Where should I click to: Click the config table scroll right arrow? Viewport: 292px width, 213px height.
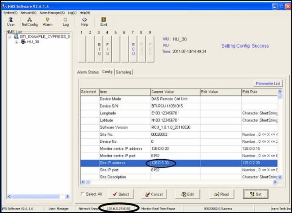(x=275, y=182)
